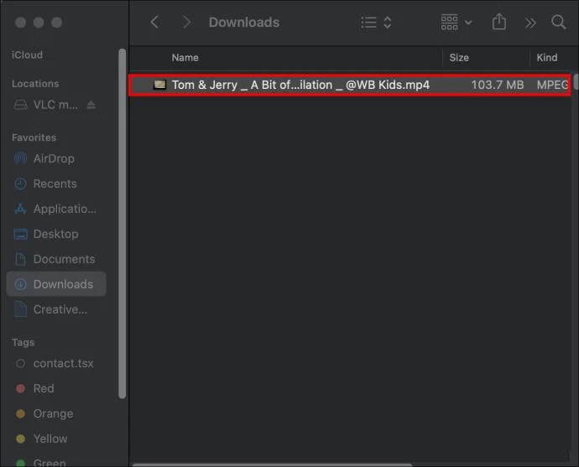This screenshot has height=467, width=579.
Task: Open the search magnifier icon
Action: pos(558,22)
